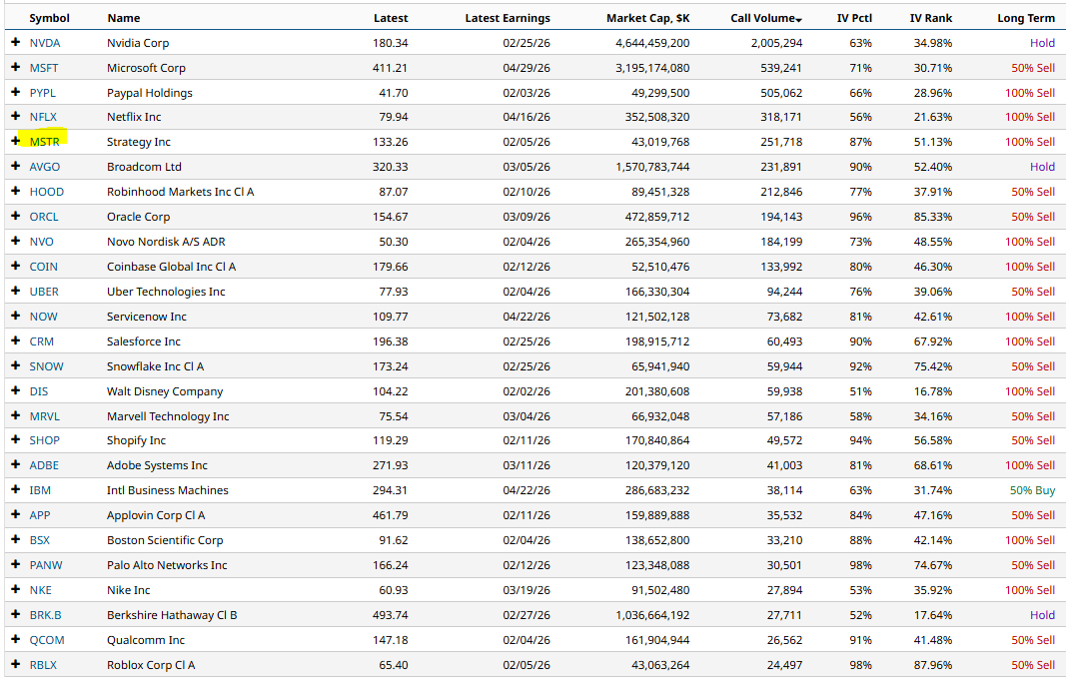Open the NVDA symbol link
The width and height of the screenshot is (1066, 677).
(x=45, y=43)
